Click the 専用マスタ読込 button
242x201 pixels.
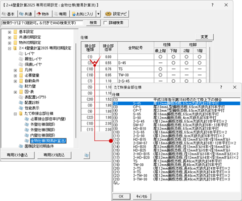(x=54, y=155)
